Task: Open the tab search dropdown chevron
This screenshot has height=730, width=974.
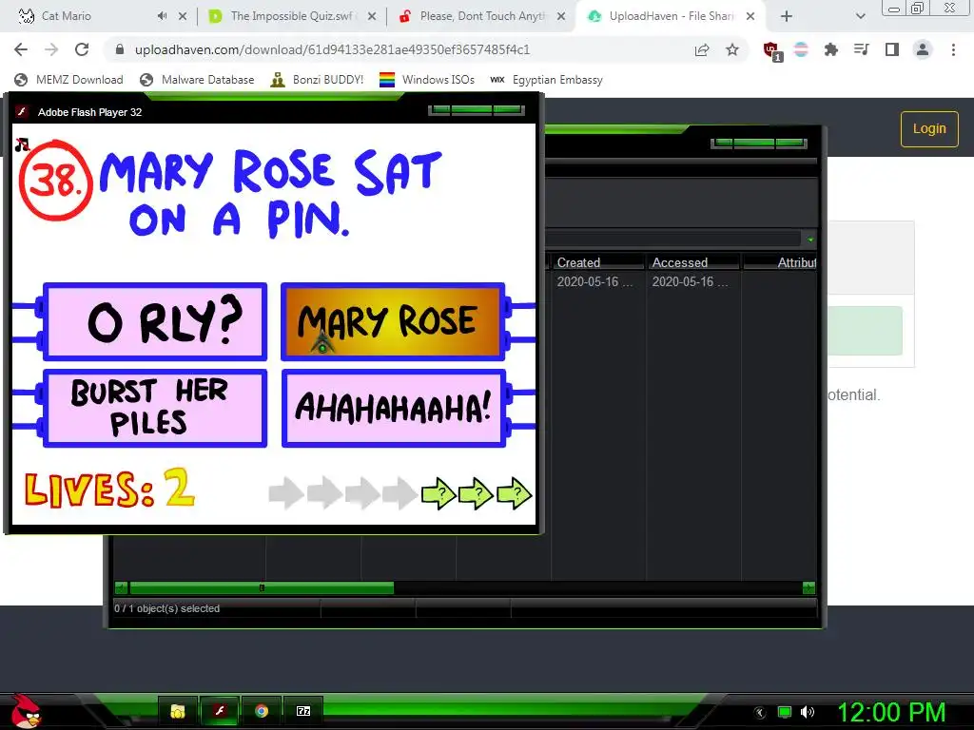Action: (x=860, y=17)
